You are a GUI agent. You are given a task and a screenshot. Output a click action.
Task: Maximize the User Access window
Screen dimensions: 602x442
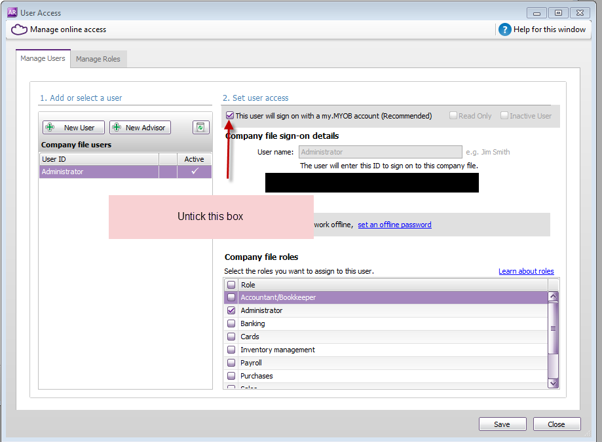pyautogui.click(x=558, y=13)
